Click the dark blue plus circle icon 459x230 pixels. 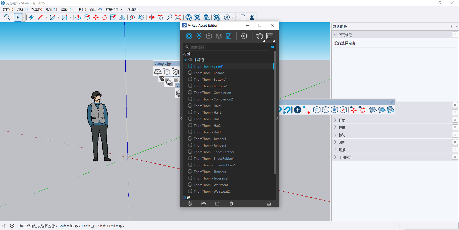pyautogui.click(x=298, y=110)
